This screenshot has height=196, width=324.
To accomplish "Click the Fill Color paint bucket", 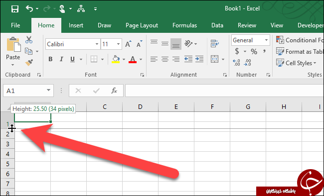I will point(116,59).
